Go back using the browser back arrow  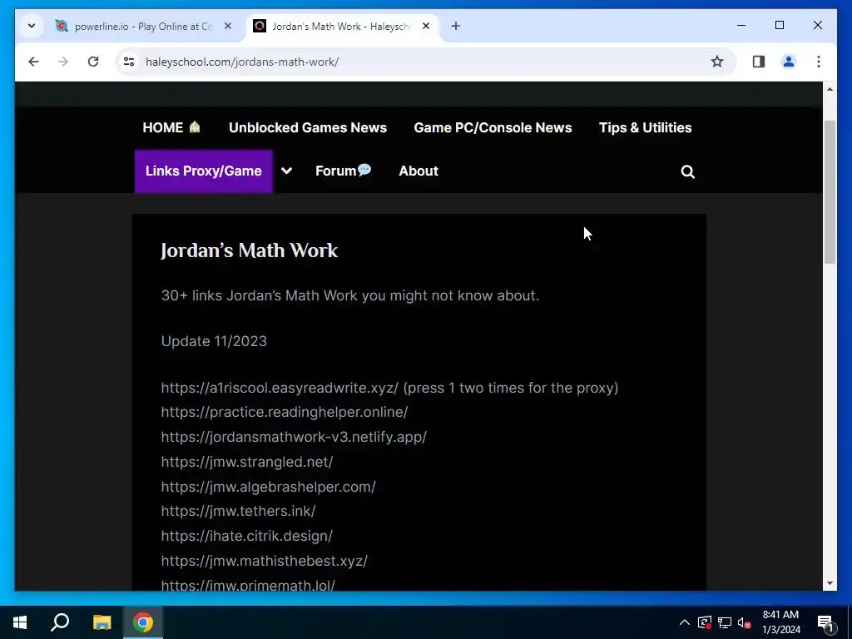click(33, 62)
